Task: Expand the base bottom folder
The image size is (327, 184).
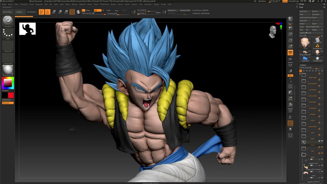Action: click(x=304, y=81)
